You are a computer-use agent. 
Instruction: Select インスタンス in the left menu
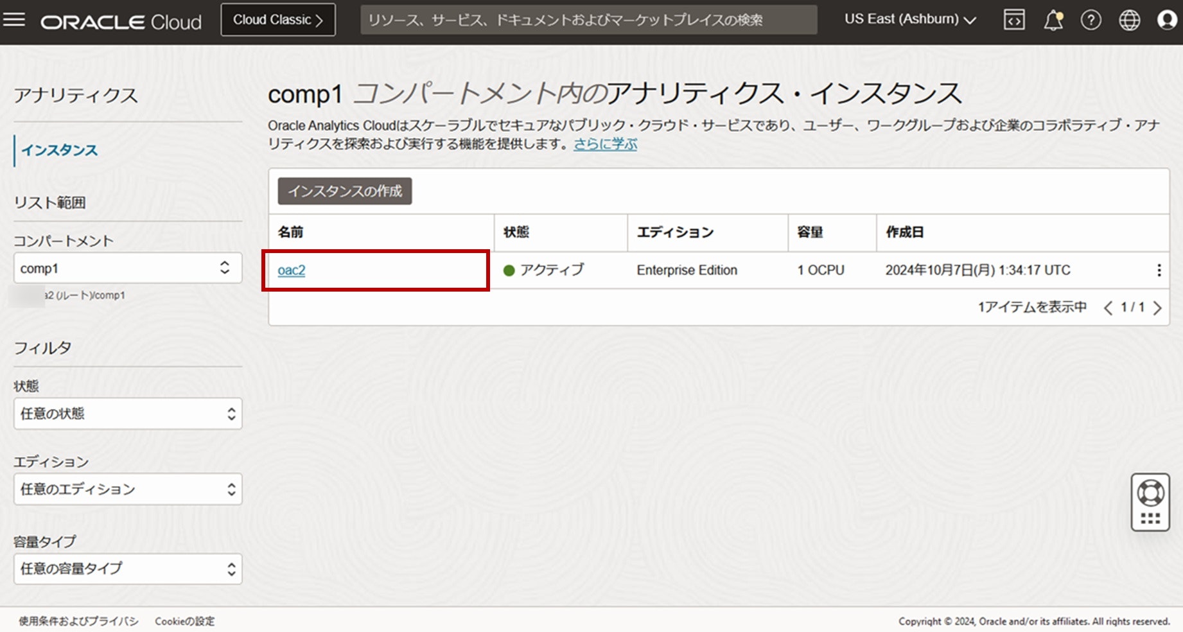[x=60, y=150]
